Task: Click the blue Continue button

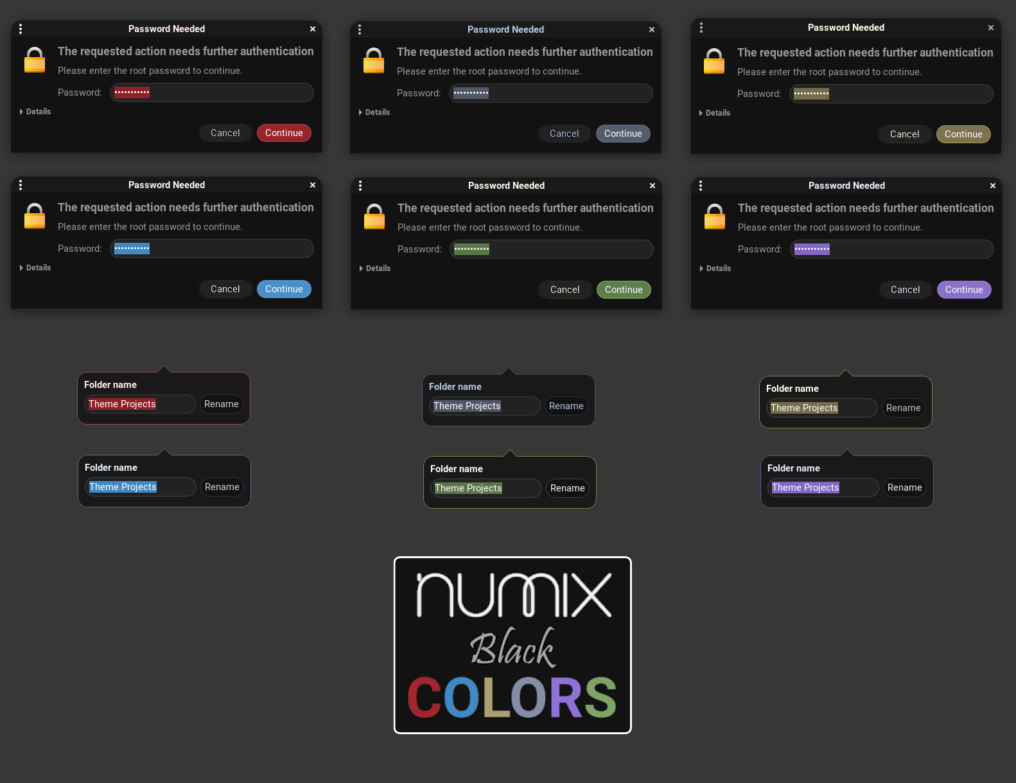Action: (x=284, y=289)
